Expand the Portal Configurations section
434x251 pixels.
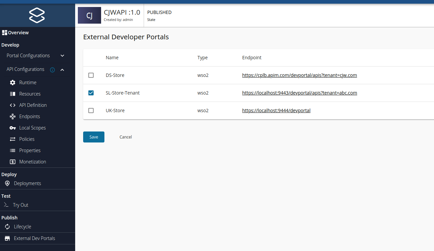pyautogui.click(x=62, y=56)
